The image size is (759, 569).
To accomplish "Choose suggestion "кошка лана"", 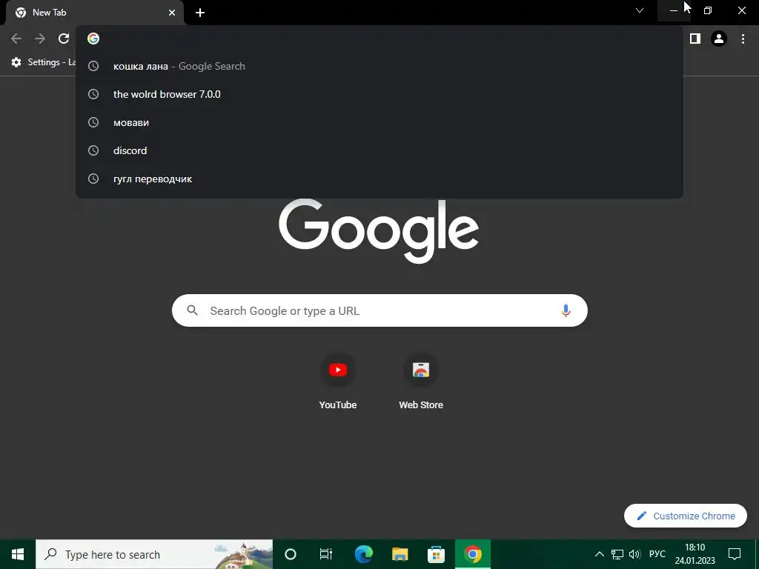I will (x=379, y=66).
